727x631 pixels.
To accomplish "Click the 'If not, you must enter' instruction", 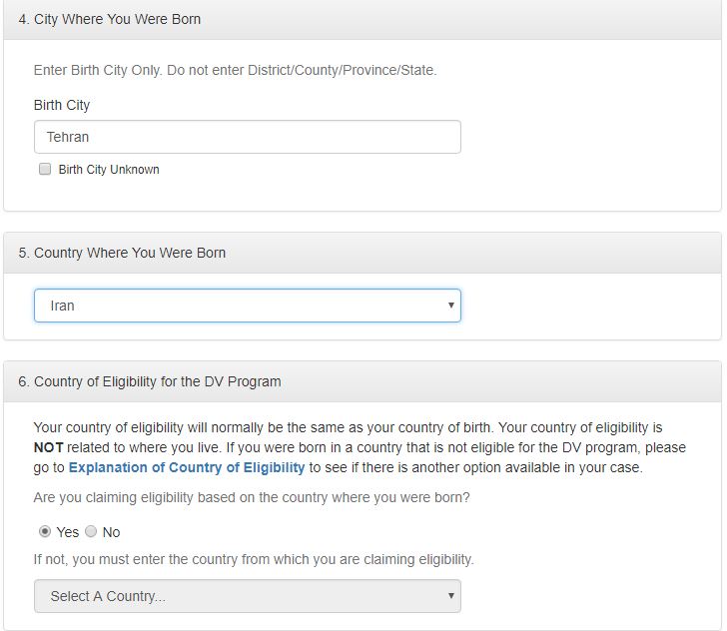I will click(x=254, y=559).
